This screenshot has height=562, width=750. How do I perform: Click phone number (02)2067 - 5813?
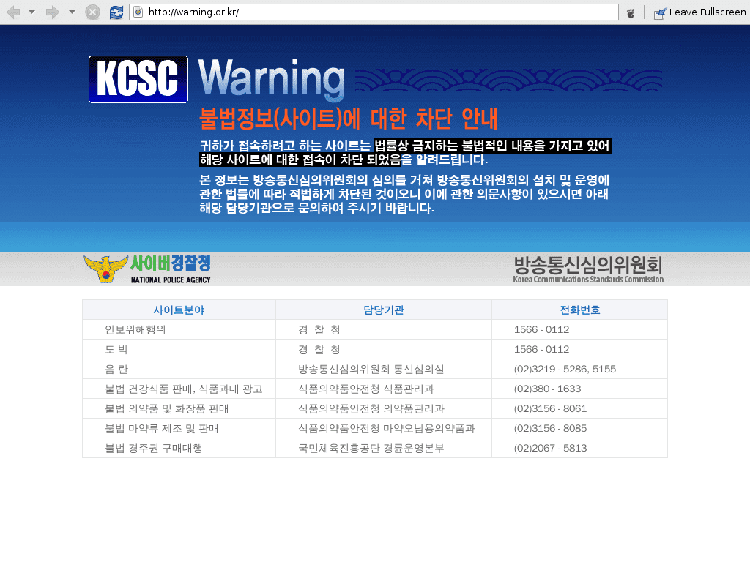(550, 449)
